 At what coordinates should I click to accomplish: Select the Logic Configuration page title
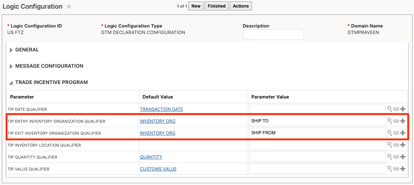pos(33,7)
